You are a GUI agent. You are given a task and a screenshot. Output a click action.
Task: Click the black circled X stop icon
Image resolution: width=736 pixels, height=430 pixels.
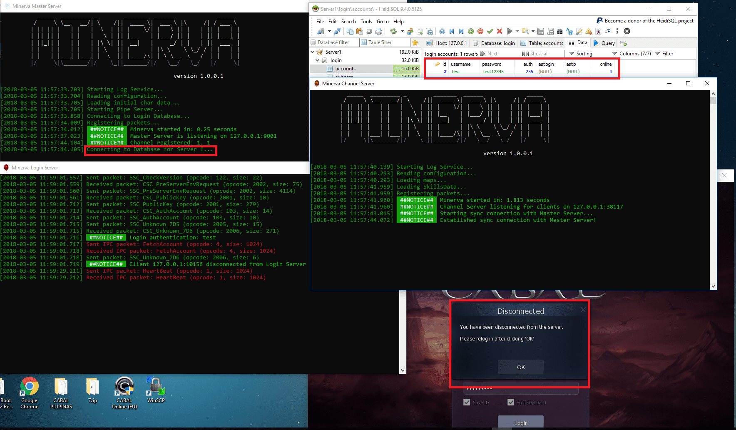[627, 31]
